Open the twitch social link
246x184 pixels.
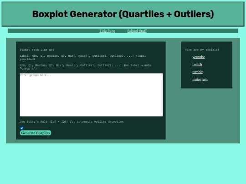point(197,65)
